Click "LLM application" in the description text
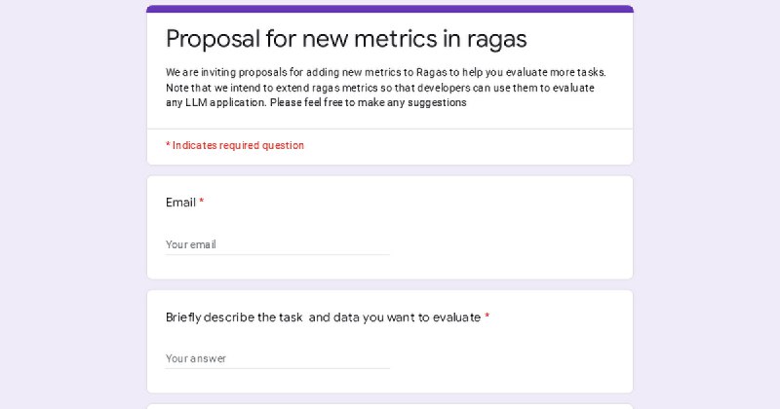This screenshot has width=780, height=409. [225, 102]
